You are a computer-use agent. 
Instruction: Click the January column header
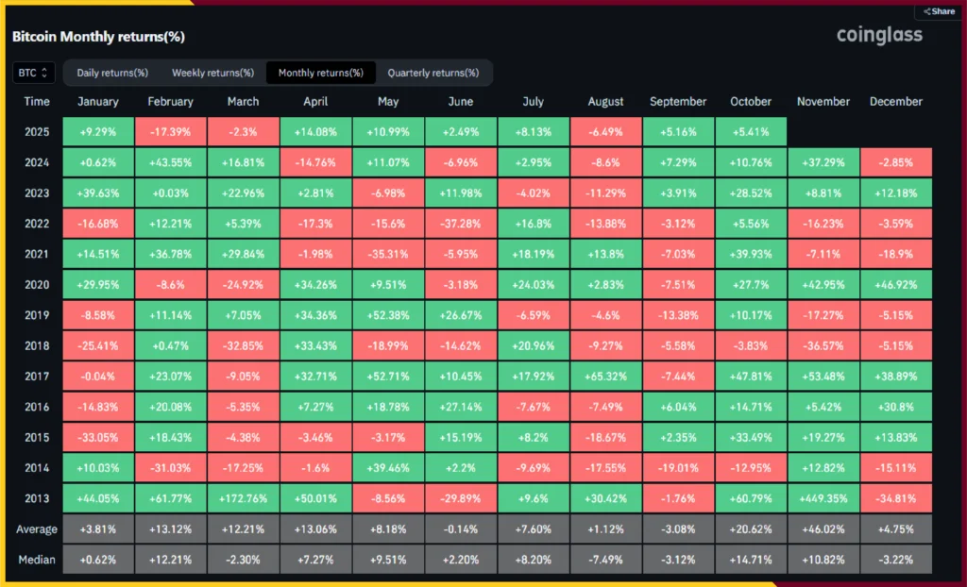pos(98,102)
